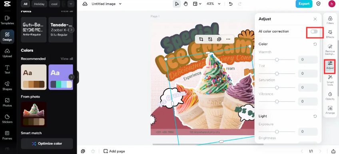
Task: Open the 43% zoom level dropdown
Action: click(x=213, y=4)
